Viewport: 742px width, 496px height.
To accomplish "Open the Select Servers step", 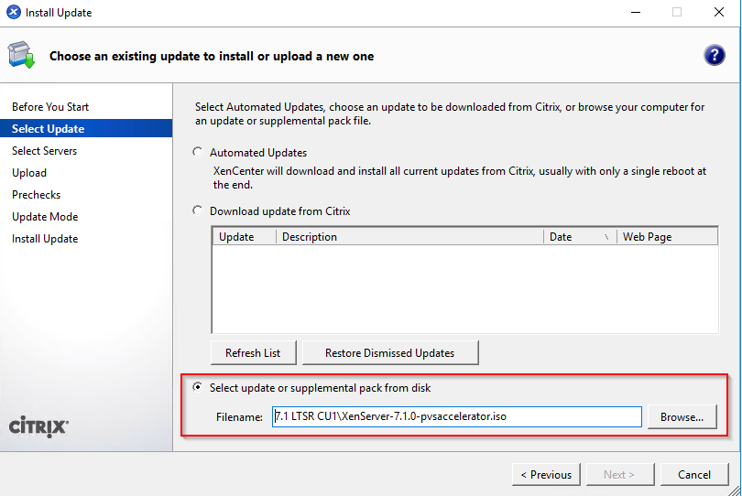I will point(44,151).
